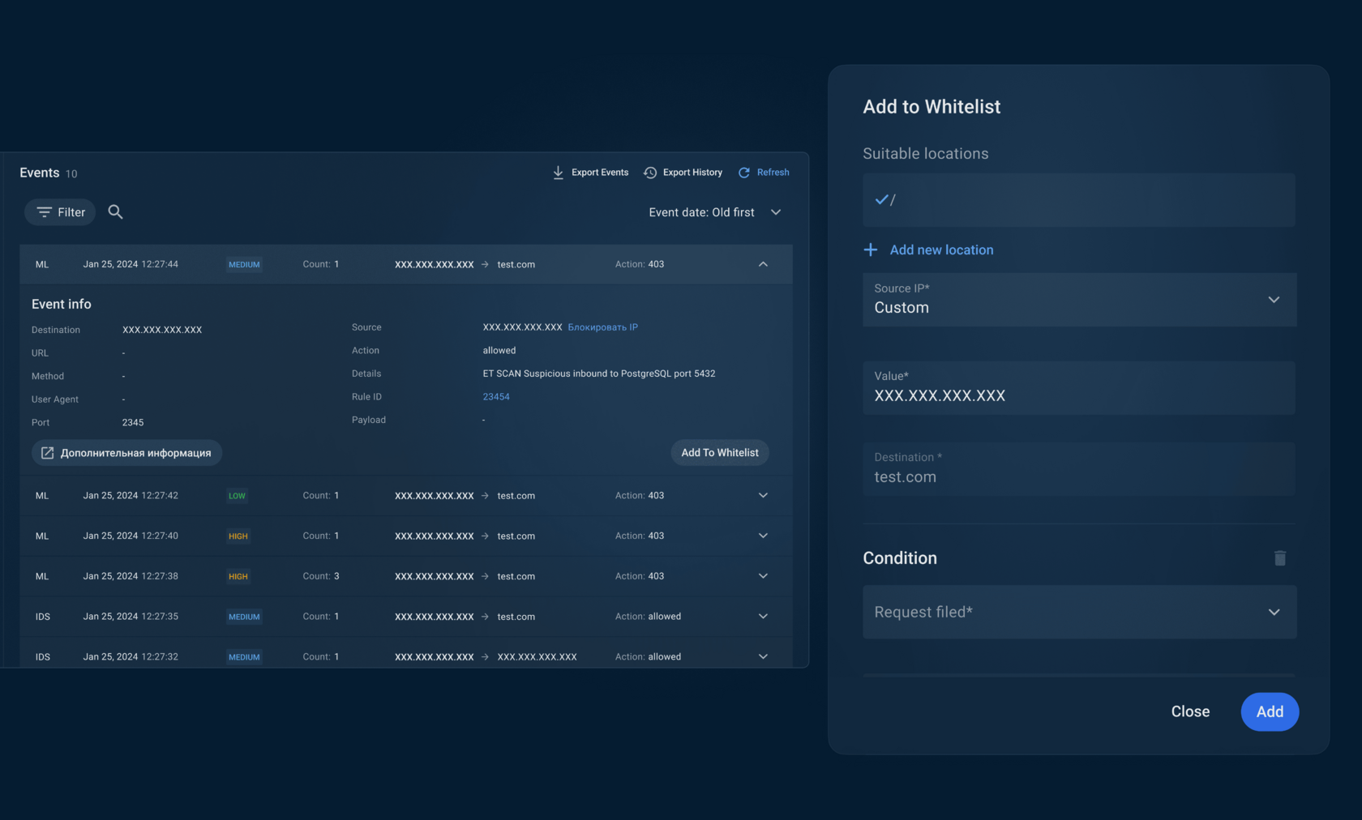The image size is (1362, 820).
Task: Toggle the checkmark for location /
Action: [x=881, y=199]
